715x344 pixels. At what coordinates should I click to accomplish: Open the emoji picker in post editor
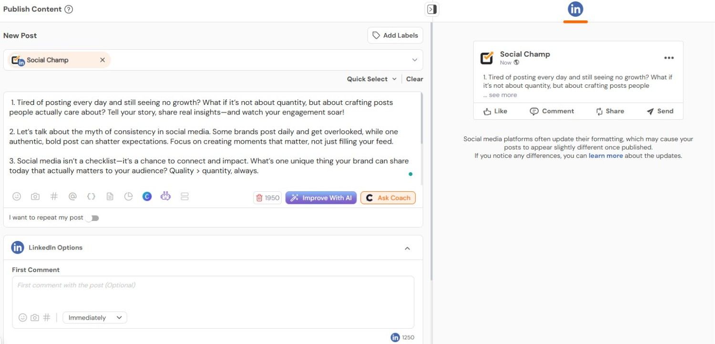[x=17, y=196]
